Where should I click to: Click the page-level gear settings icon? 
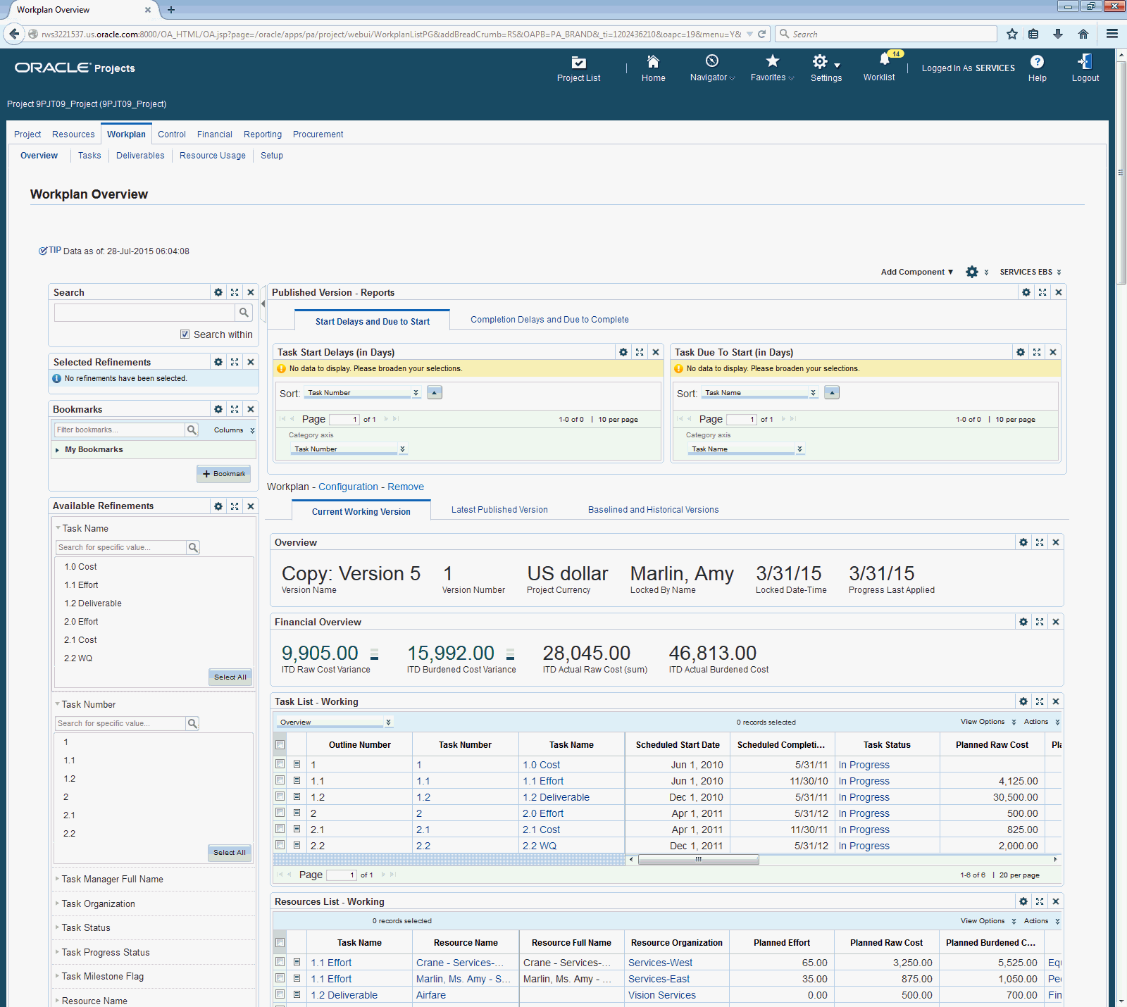(x=972, y=272)
